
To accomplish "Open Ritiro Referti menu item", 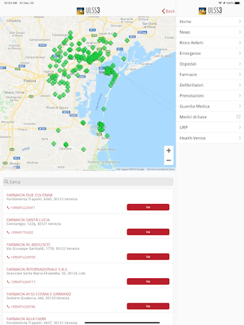I will coord(210,43).
